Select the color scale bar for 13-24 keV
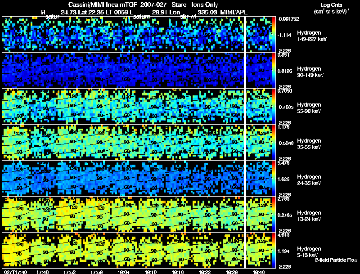360x274 pixels. pos(274,215)
